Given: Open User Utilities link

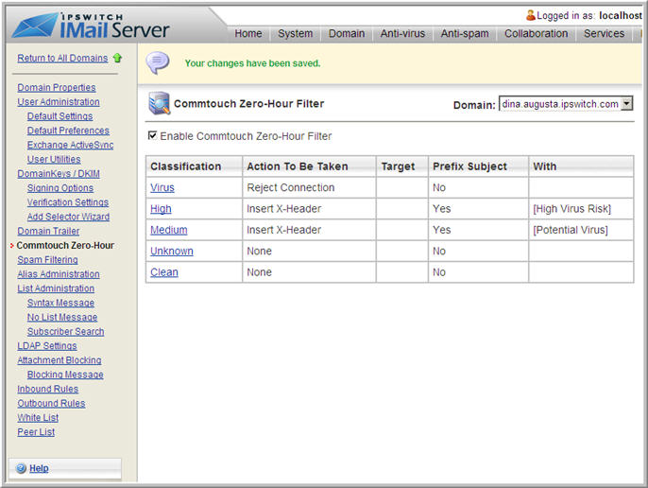Looking at the screenshot, I should [x=54, y=159].
